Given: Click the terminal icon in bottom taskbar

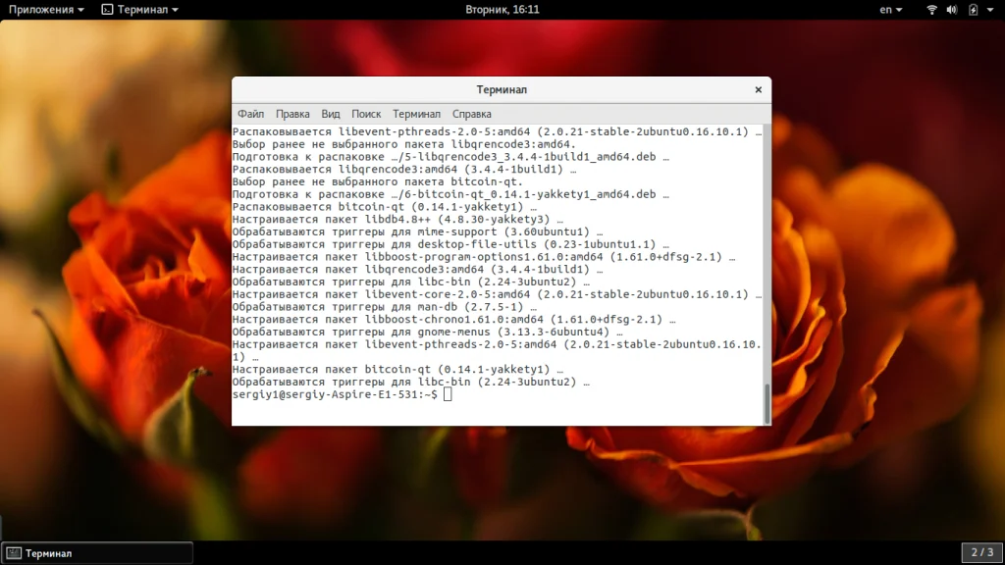Looking at the screenshot, I should point(14,553).
